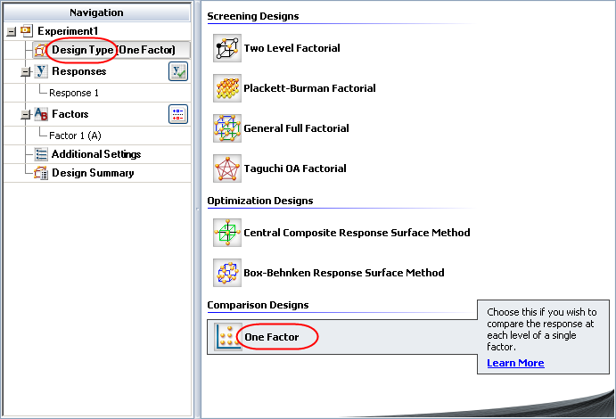Select the Experiment1 root node

[x=66, y=31]
